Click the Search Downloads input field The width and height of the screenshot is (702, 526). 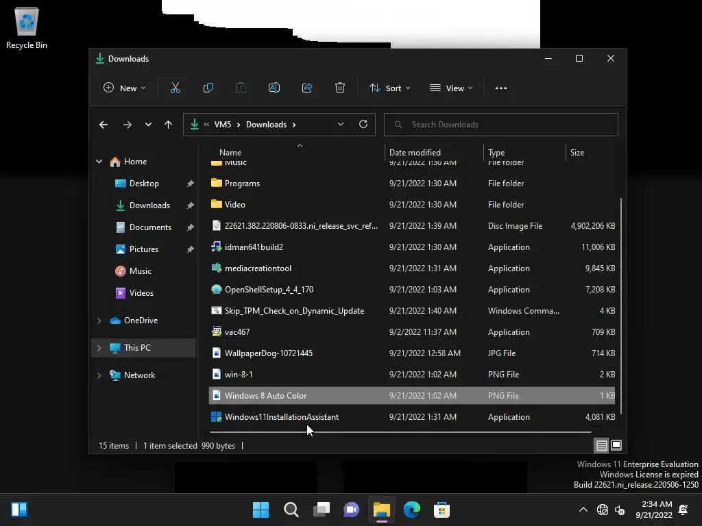click(x=501, y=125)
